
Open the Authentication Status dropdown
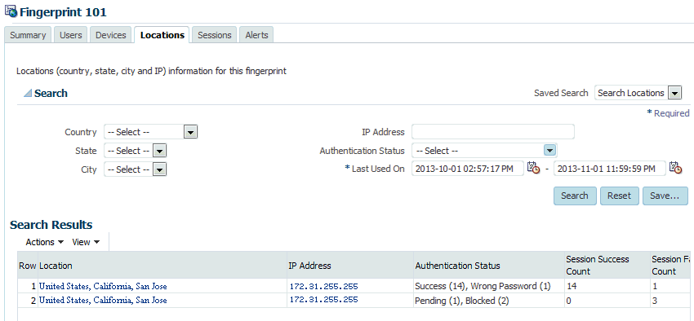click(549, 151)
